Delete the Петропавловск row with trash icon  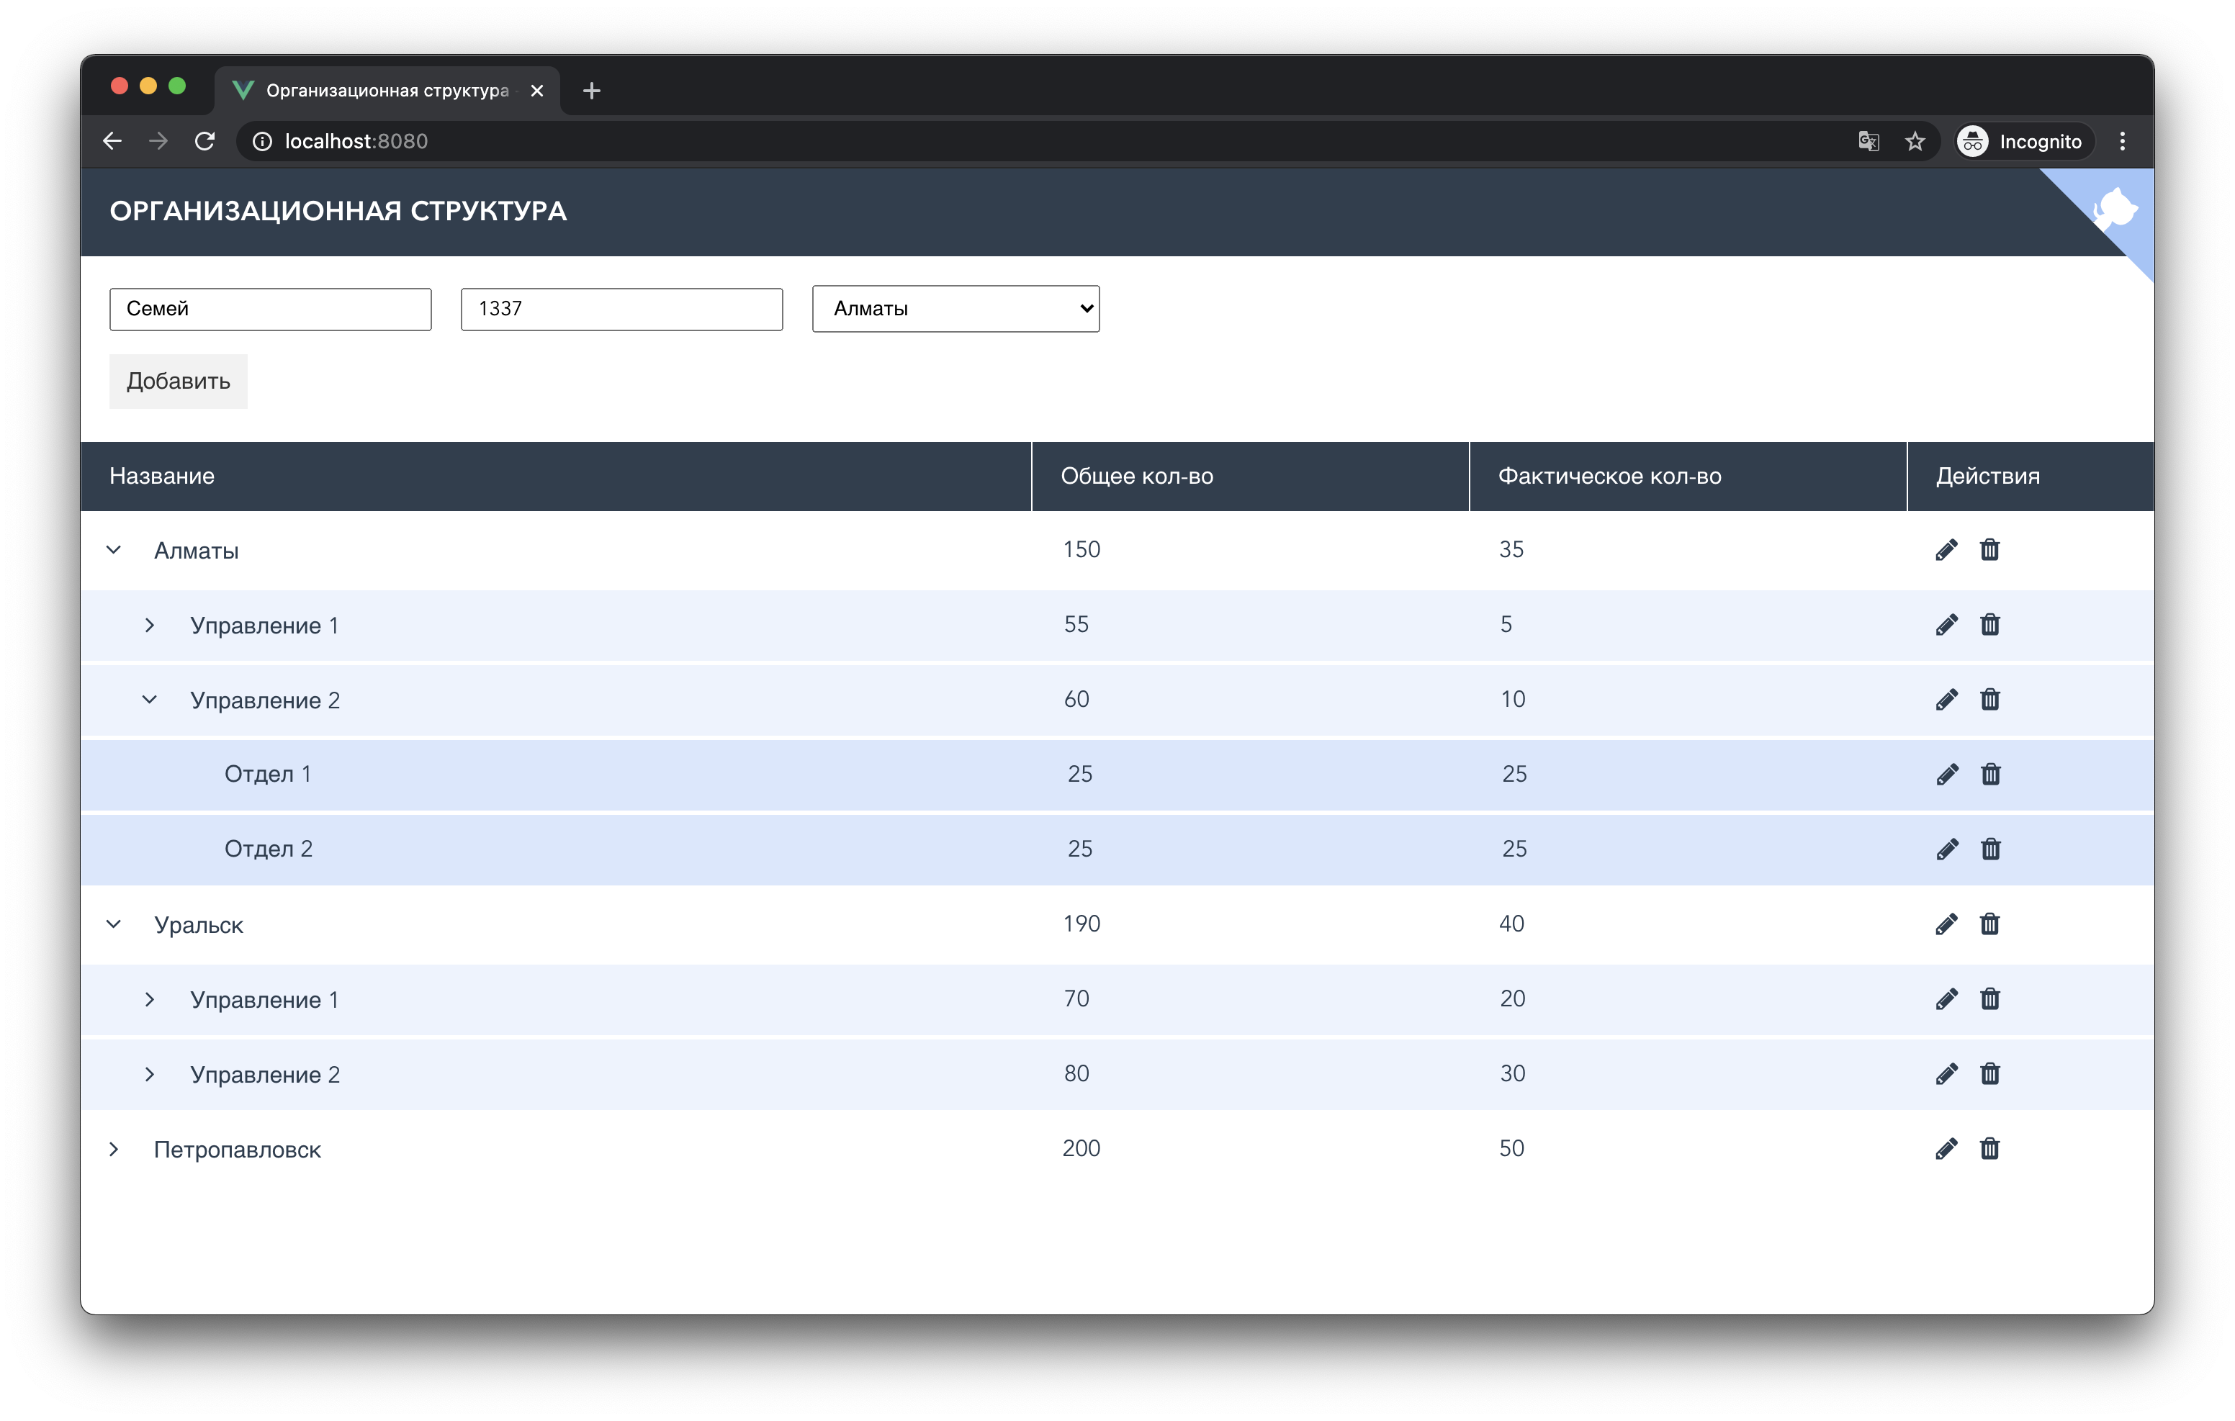click(x=1989, y=1148)
